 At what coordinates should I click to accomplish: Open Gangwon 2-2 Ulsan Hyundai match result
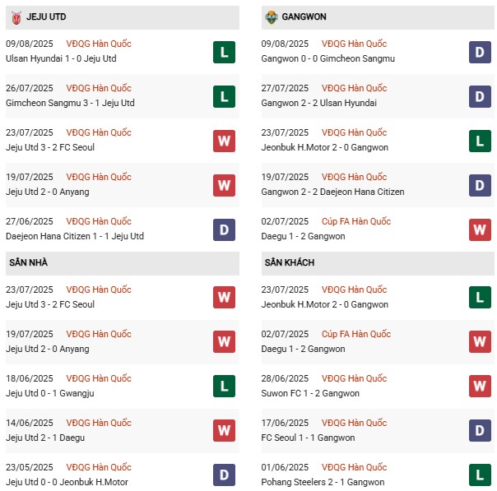coord(321,103)
